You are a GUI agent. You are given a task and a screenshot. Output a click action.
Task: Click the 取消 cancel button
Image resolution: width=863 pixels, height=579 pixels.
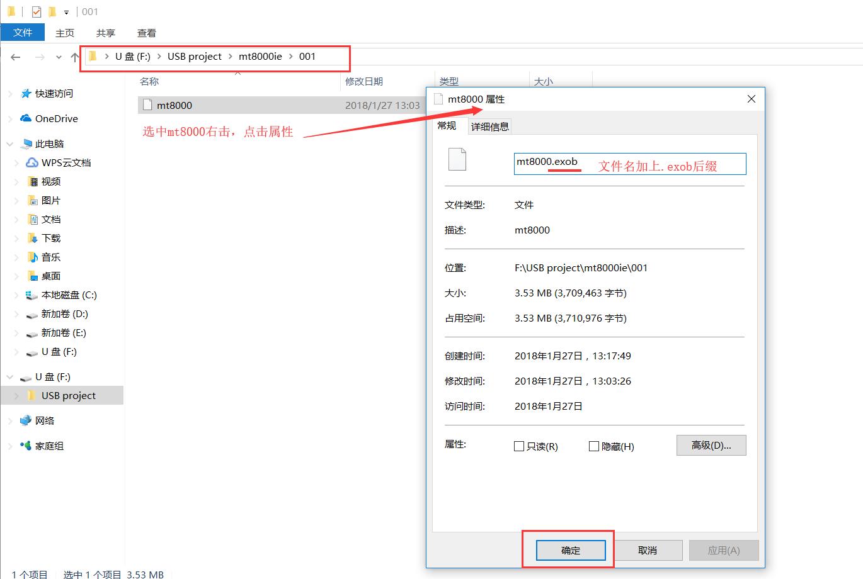[x=648, y=550]
